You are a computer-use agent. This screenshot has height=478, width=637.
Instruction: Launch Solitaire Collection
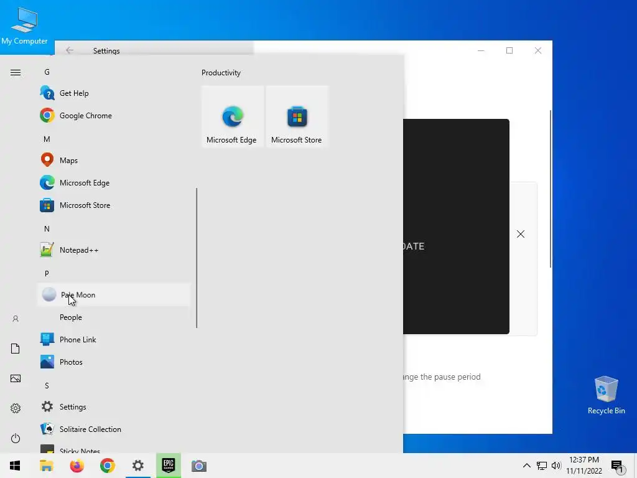(x=114, y=429)
